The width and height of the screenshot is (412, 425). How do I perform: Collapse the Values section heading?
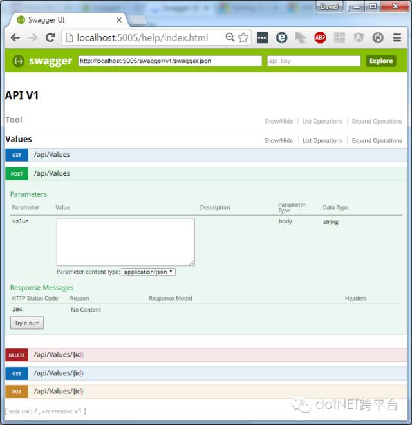click(19, 139)
